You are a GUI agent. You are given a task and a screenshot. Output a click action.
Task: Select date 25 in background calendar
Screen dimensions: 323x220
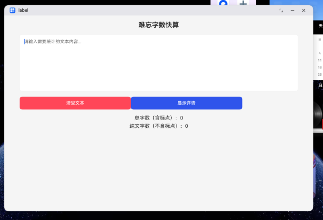click(319, 74)
